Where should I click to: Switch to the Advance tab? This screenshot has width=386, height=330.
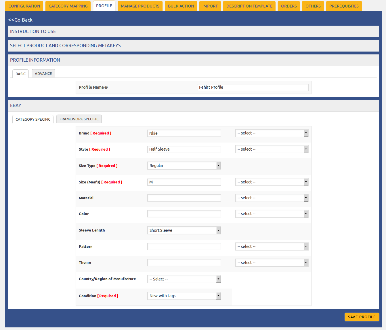(x=43, y=74)
